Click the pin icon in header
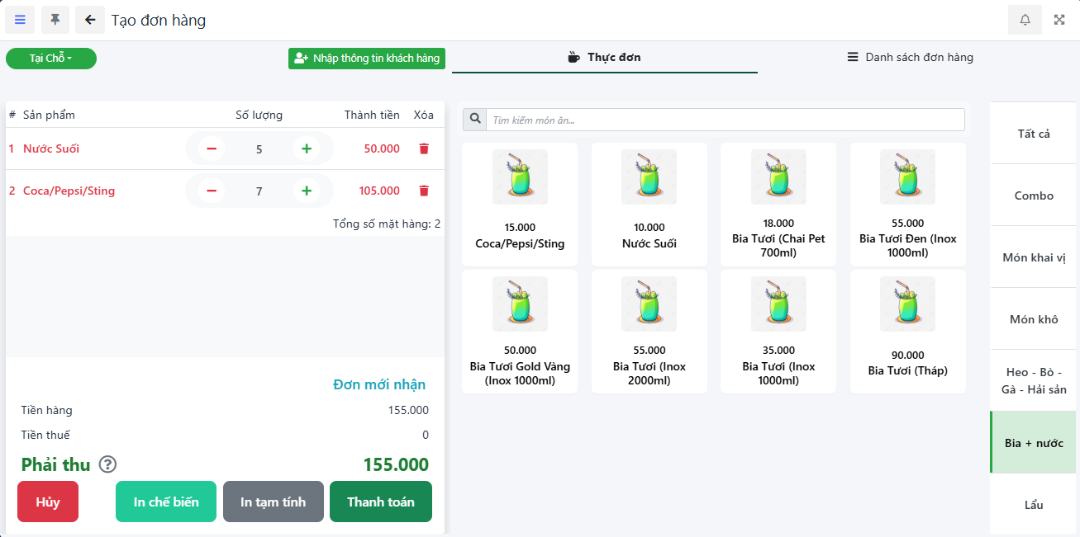Screen dimensions: 1080x537 pyautogui.click(x=55, y=20)
